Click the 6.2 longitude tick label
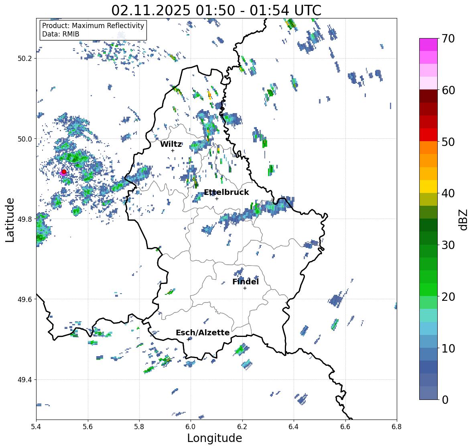473x448 pixels. (x=242, y=427)
